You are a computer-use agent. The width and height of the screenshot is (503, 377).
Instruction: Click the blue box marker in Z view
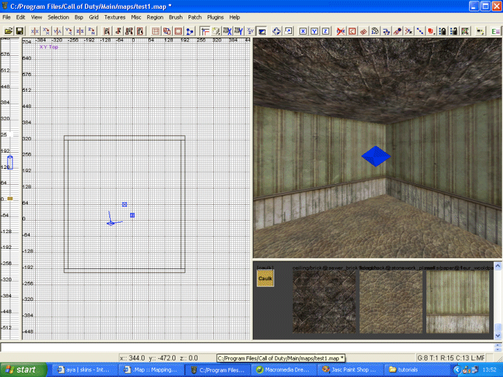pyautogui.click(x=10, y=162)
